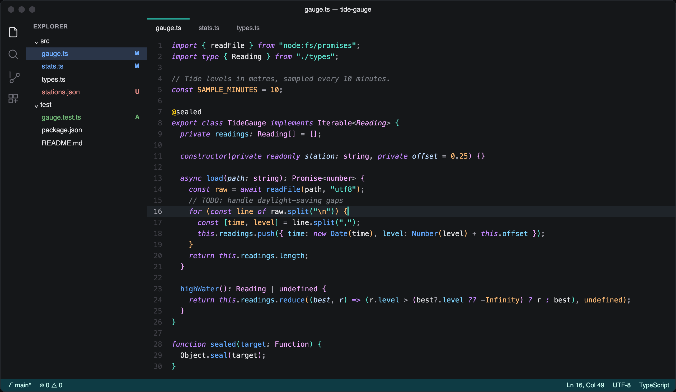Click the U status badge beside stations.json
Screen dimensions: 676x392
click(x=137, y=92)
